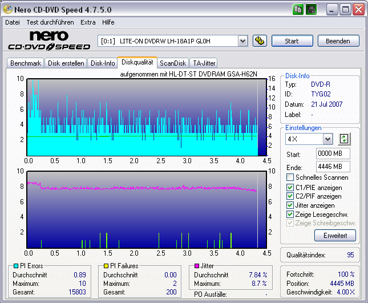The height and width of the screenshot is (303, 368).
Task: Click the yellow PI Failures color swatch
Action: pos(106,266)
